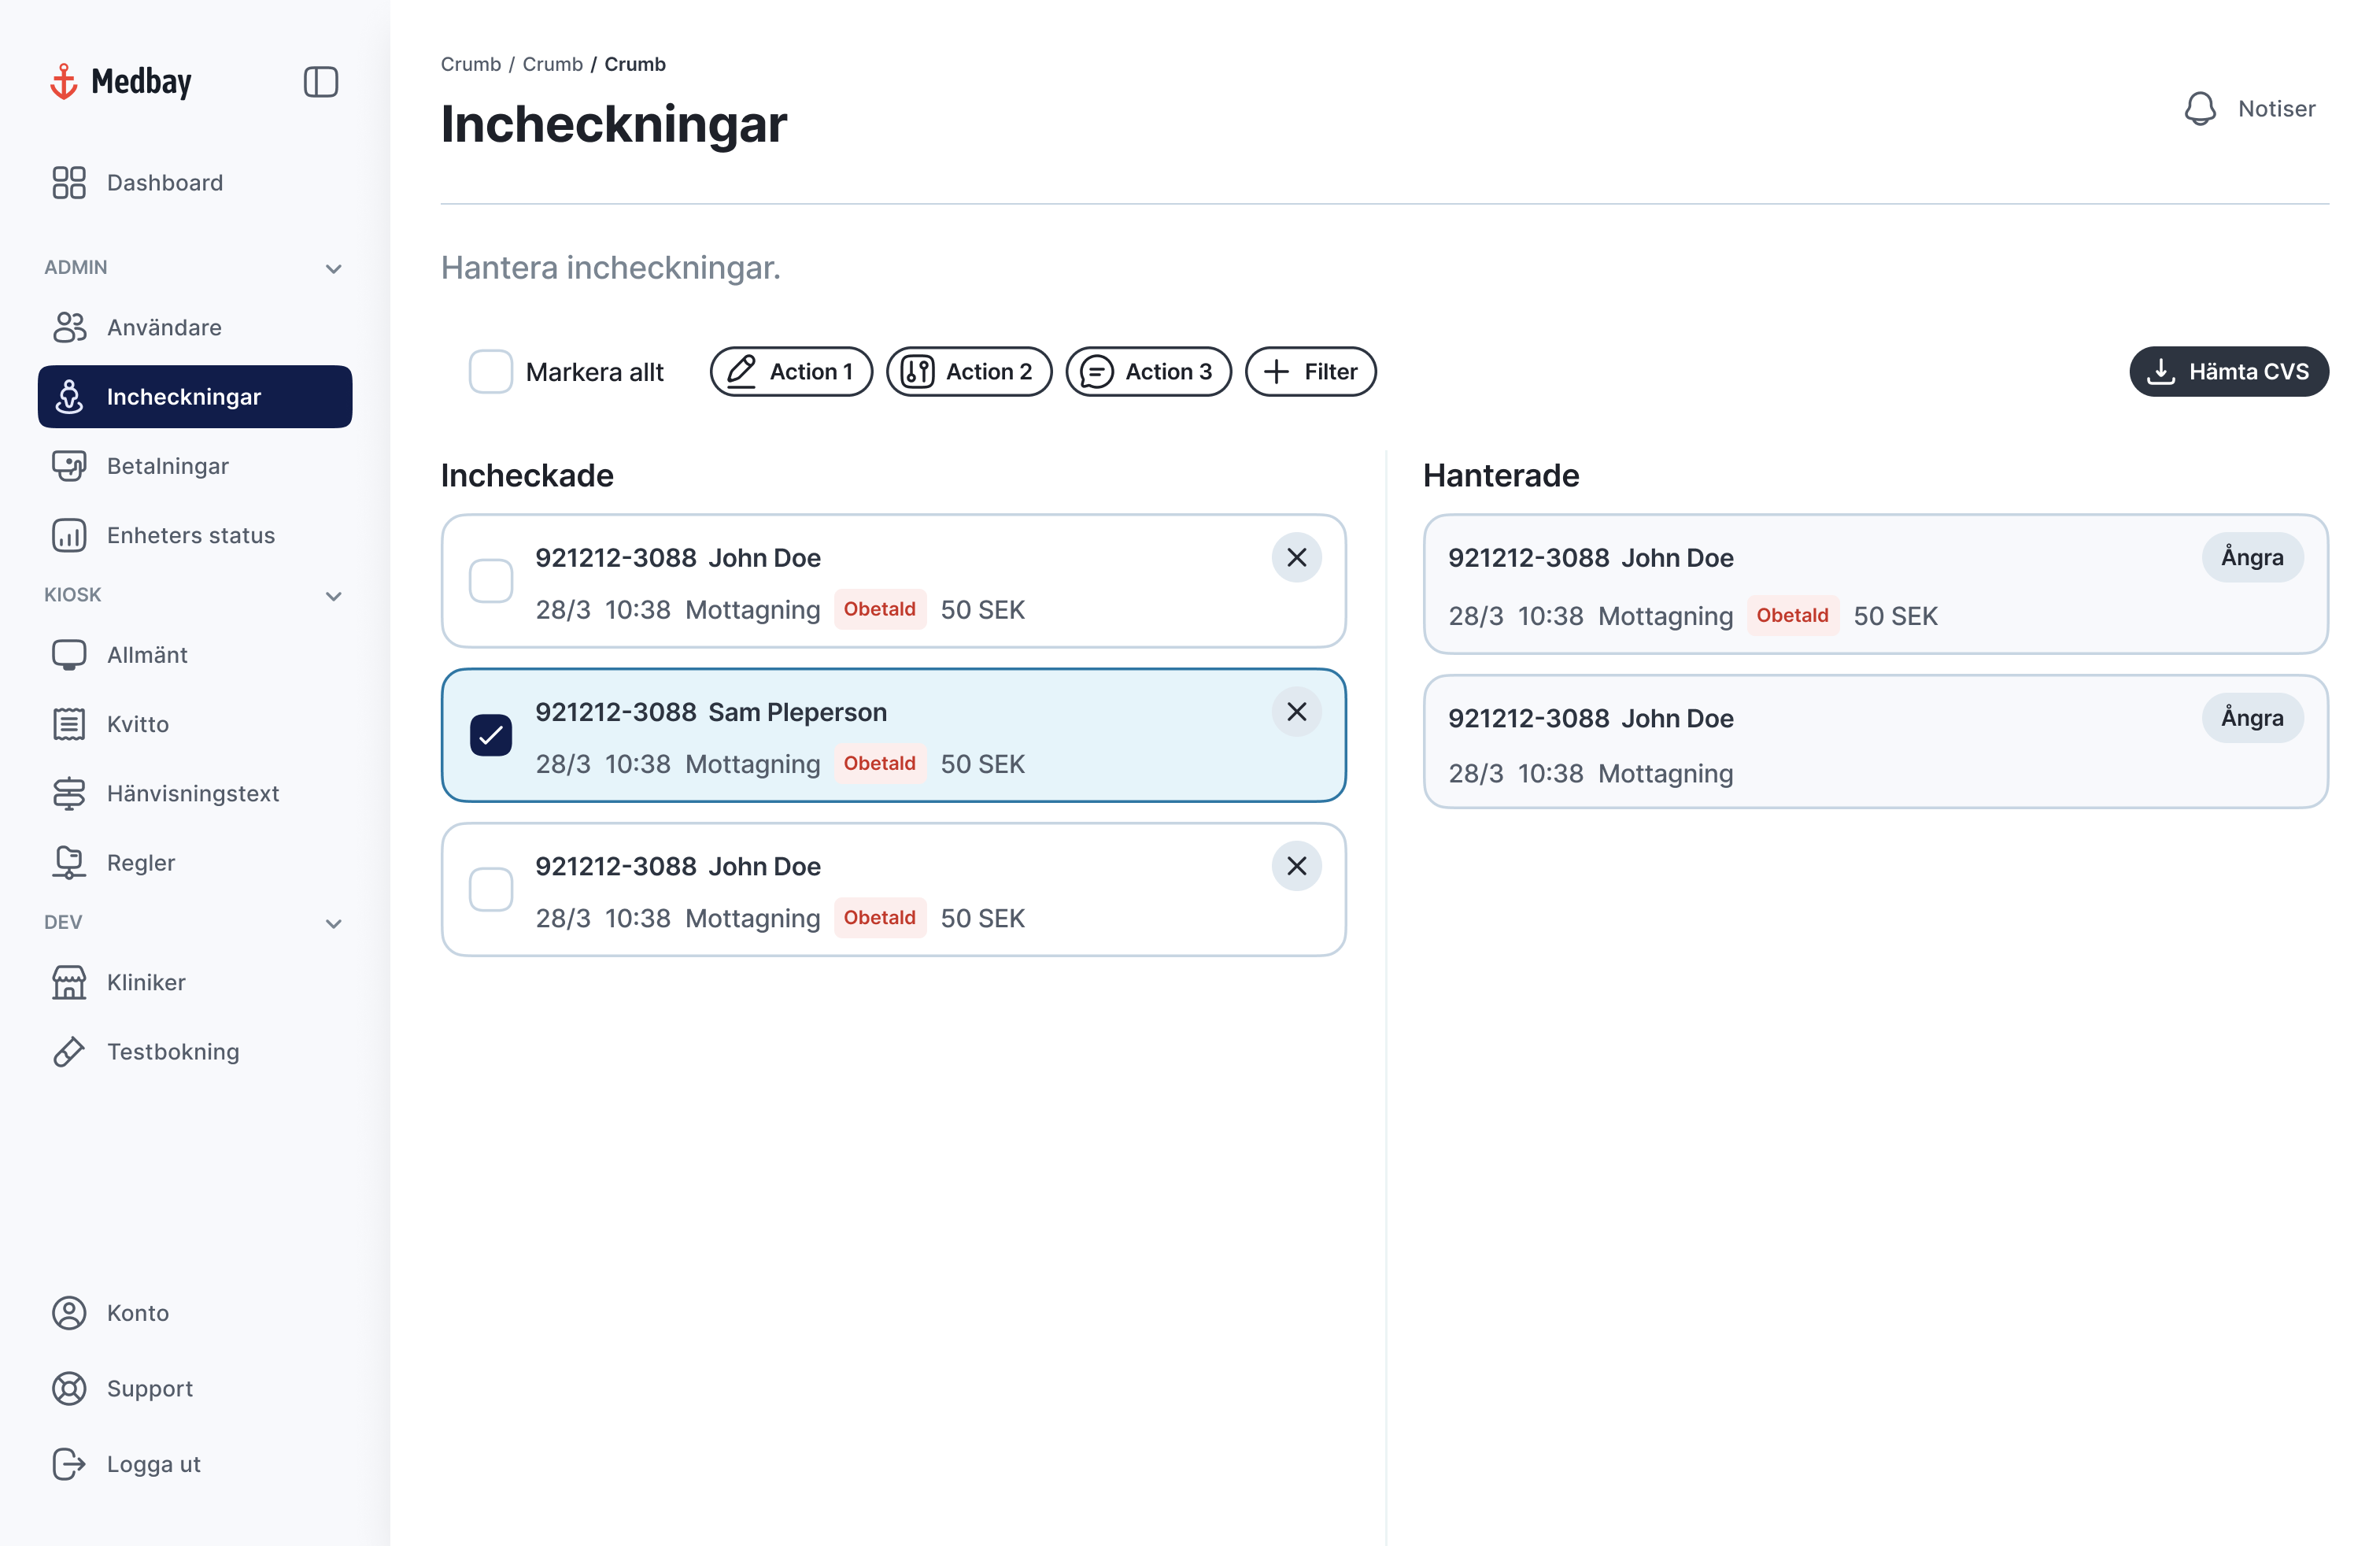Click the Logga ut icon
The height and width of the screenshot is (1546, 2380).
[x=69, y=1464]
